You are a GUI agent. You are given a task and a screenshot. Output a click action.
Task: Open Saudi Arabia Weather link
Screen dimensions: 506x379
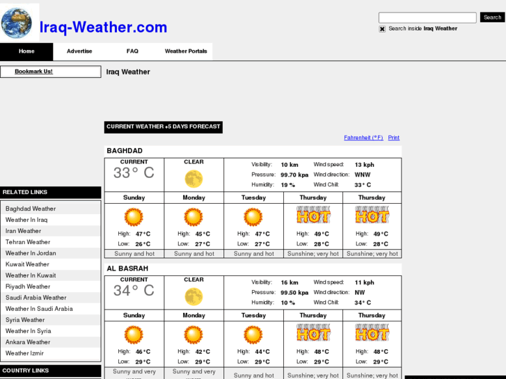pos(35,298)
